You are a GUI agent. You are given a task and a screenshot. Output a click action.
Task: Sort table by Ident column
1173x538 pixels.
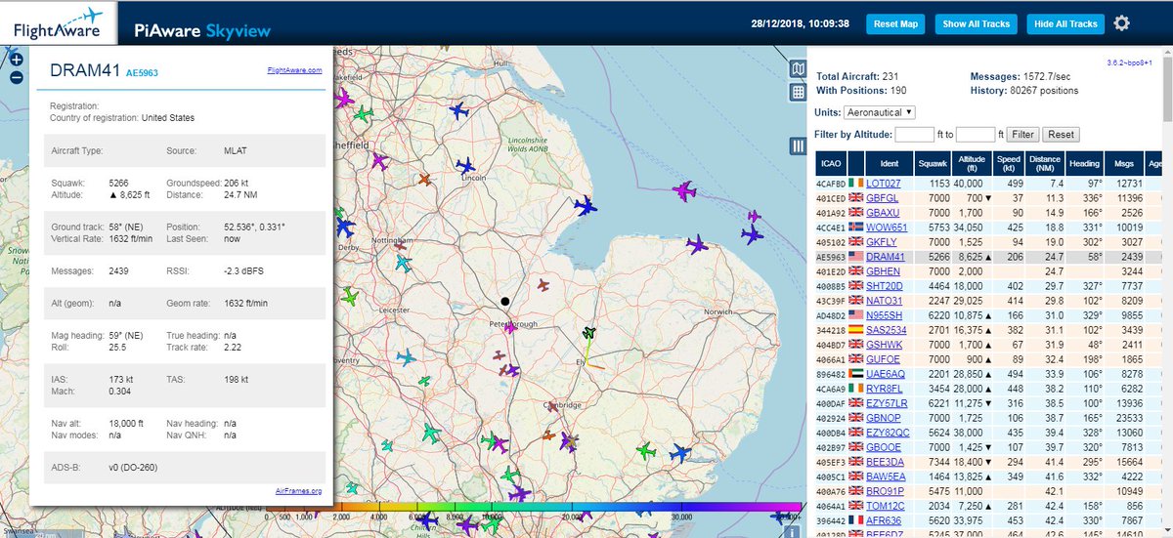pos(889,163)
